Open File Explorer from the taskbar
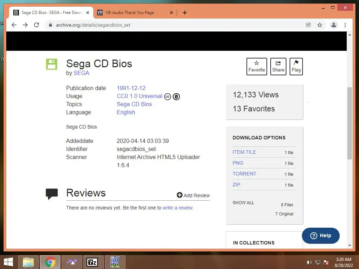359x269 pixels. 28,262
